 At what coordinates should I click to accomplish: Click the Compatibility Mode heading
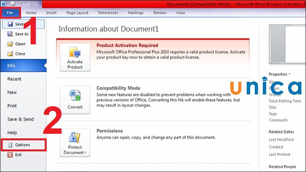coord(118,88)
